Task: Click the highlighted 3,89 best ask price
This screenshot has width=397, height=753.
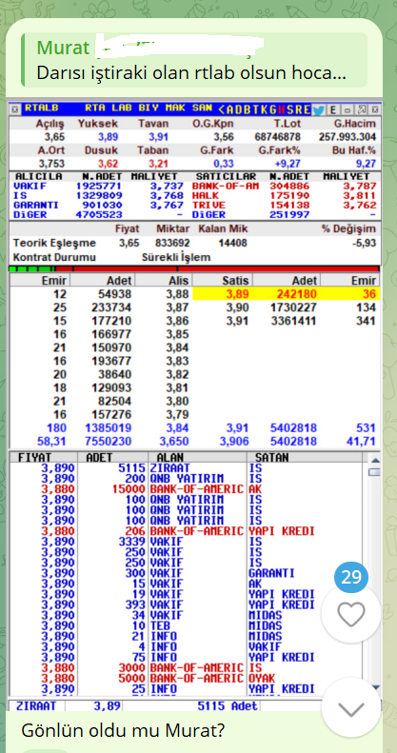Action: (238, 293)
